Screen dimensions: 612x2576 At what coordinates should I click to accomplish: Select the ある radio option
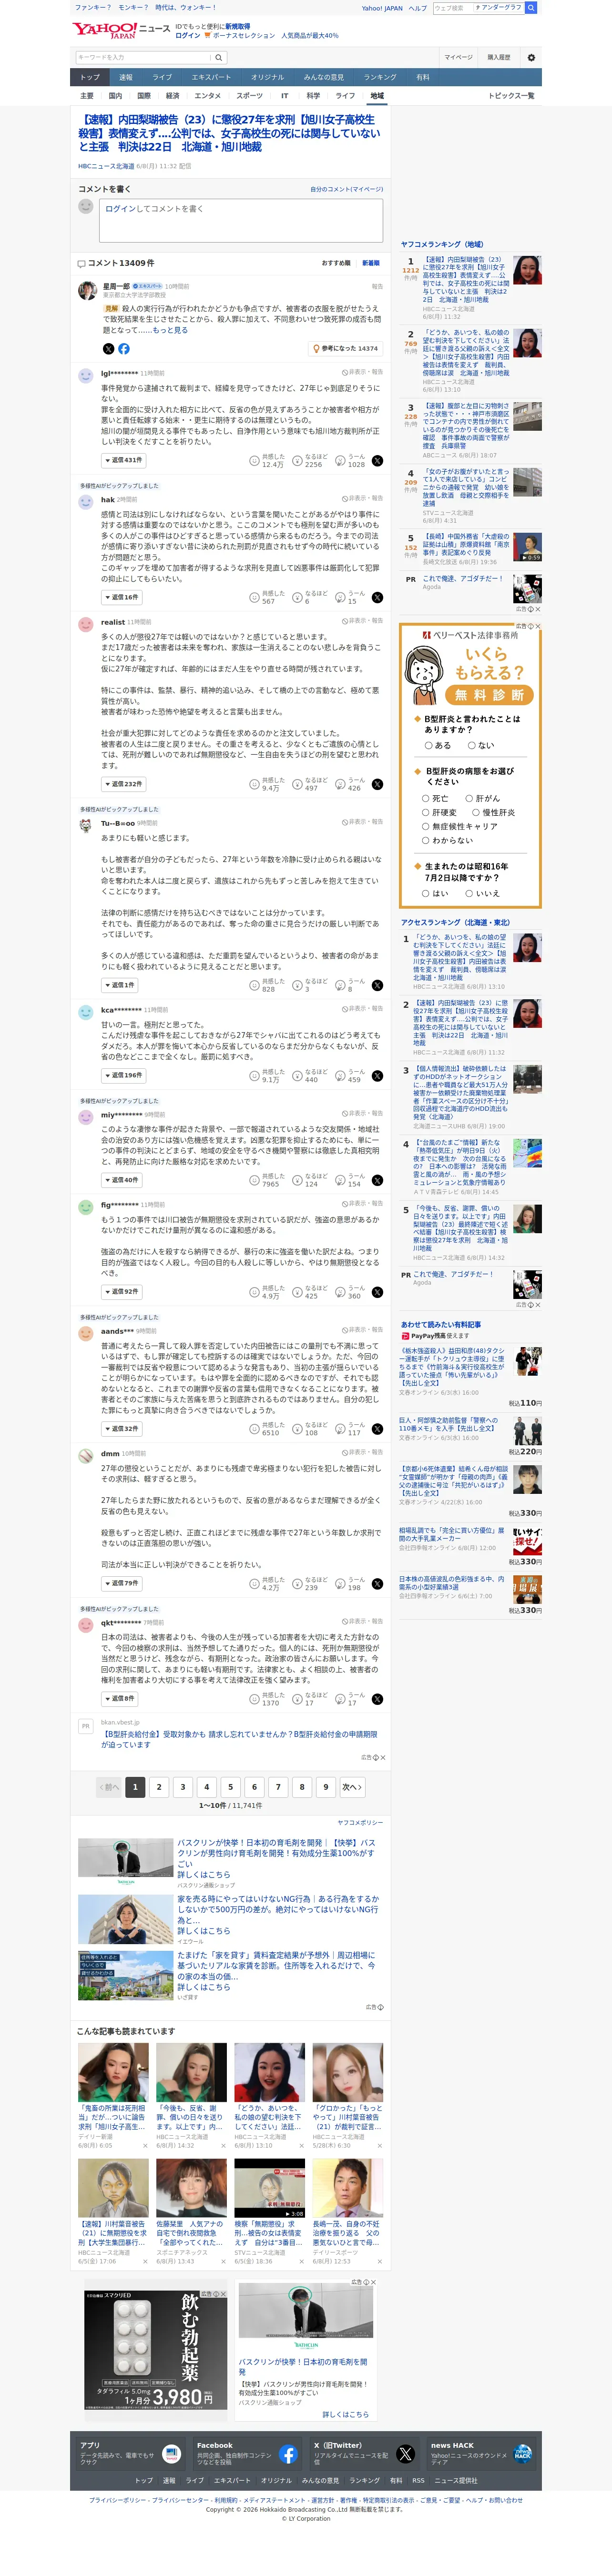pyautogui.click(x=428, y=745)
